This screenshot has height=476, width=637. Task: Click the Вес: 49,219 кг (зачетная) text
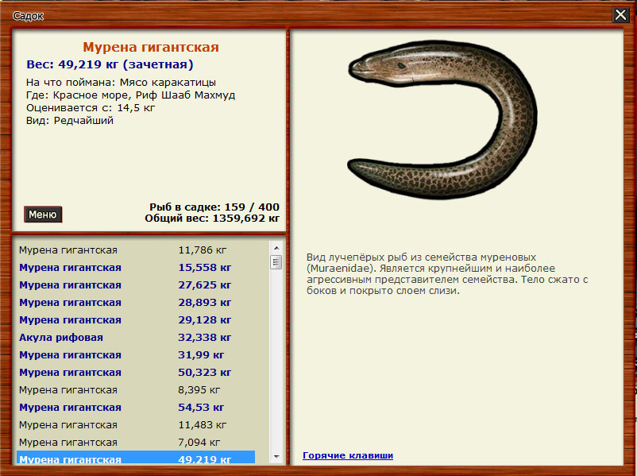[110, 64]
